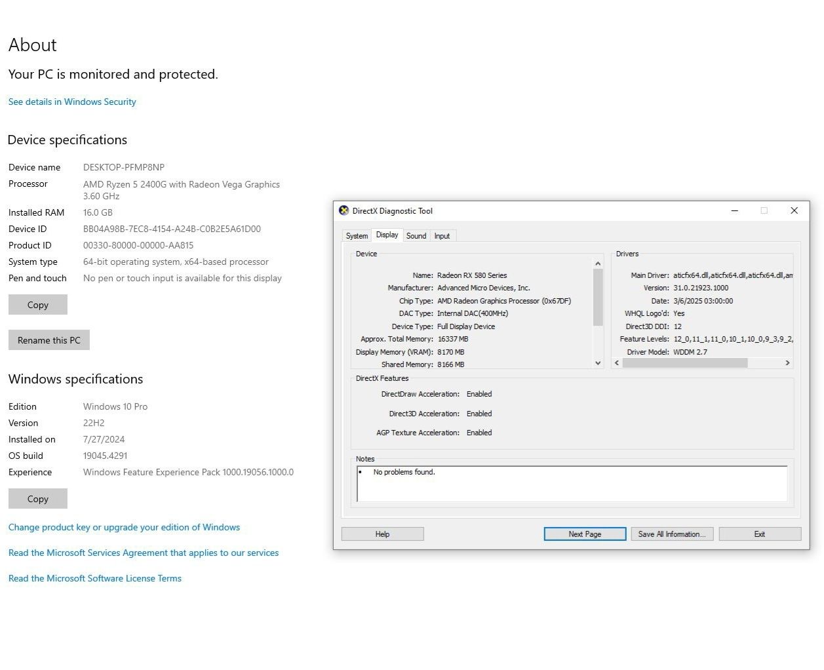This screenshot has width=824, height=670.
Task: Click the Device panel vertical scrollbar thumb
Action: click(598, 298)
